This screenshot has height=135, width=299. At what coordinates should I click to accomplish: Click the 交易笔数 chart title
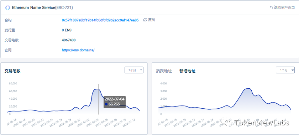pos(12,71)
